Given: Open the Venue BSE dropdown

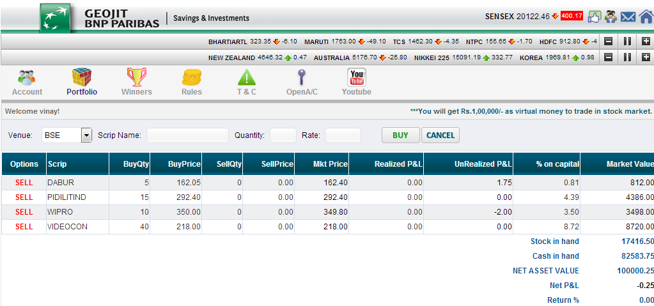Looking at the screenshot, I should pos(66,135).
